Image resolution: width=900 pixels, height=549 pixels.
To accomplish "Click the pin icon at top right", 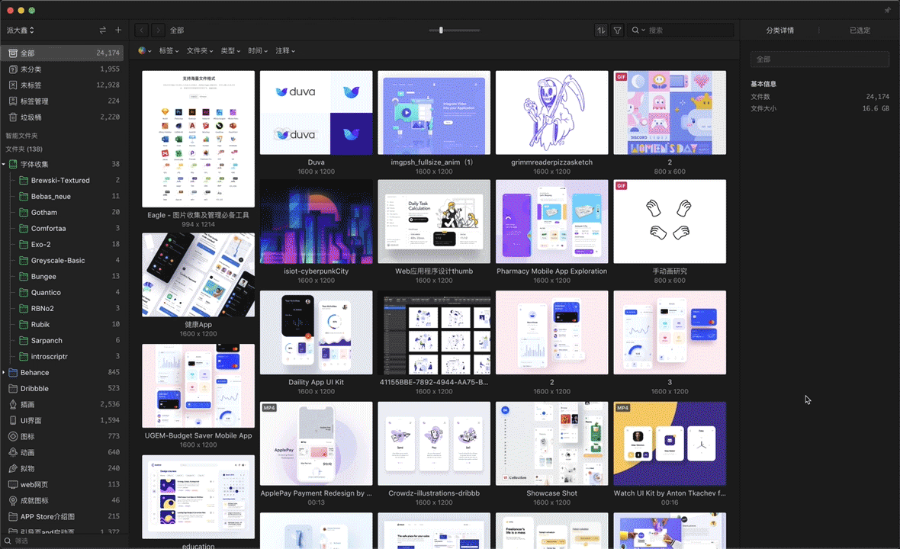I will point(887,11).
